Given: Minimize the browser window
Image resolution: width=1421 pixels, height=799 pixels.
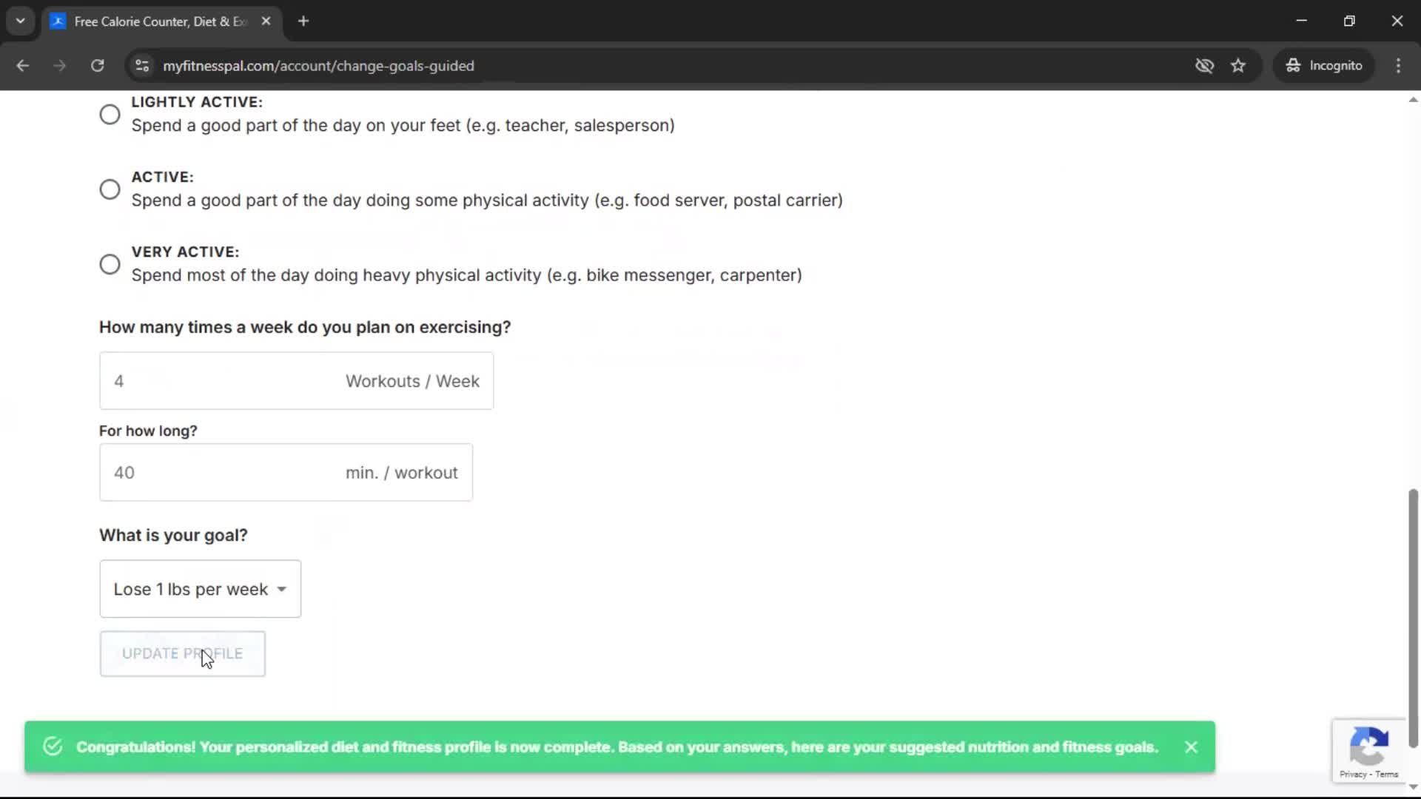Looking at the screenshot, I should (x=1302, y=21).
